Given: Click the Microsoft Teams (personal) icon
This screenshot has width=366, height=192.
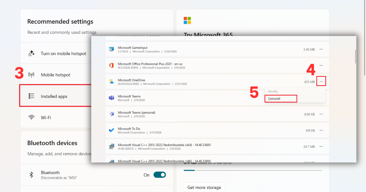Looking at the screenshot, I should coord(111,114).
